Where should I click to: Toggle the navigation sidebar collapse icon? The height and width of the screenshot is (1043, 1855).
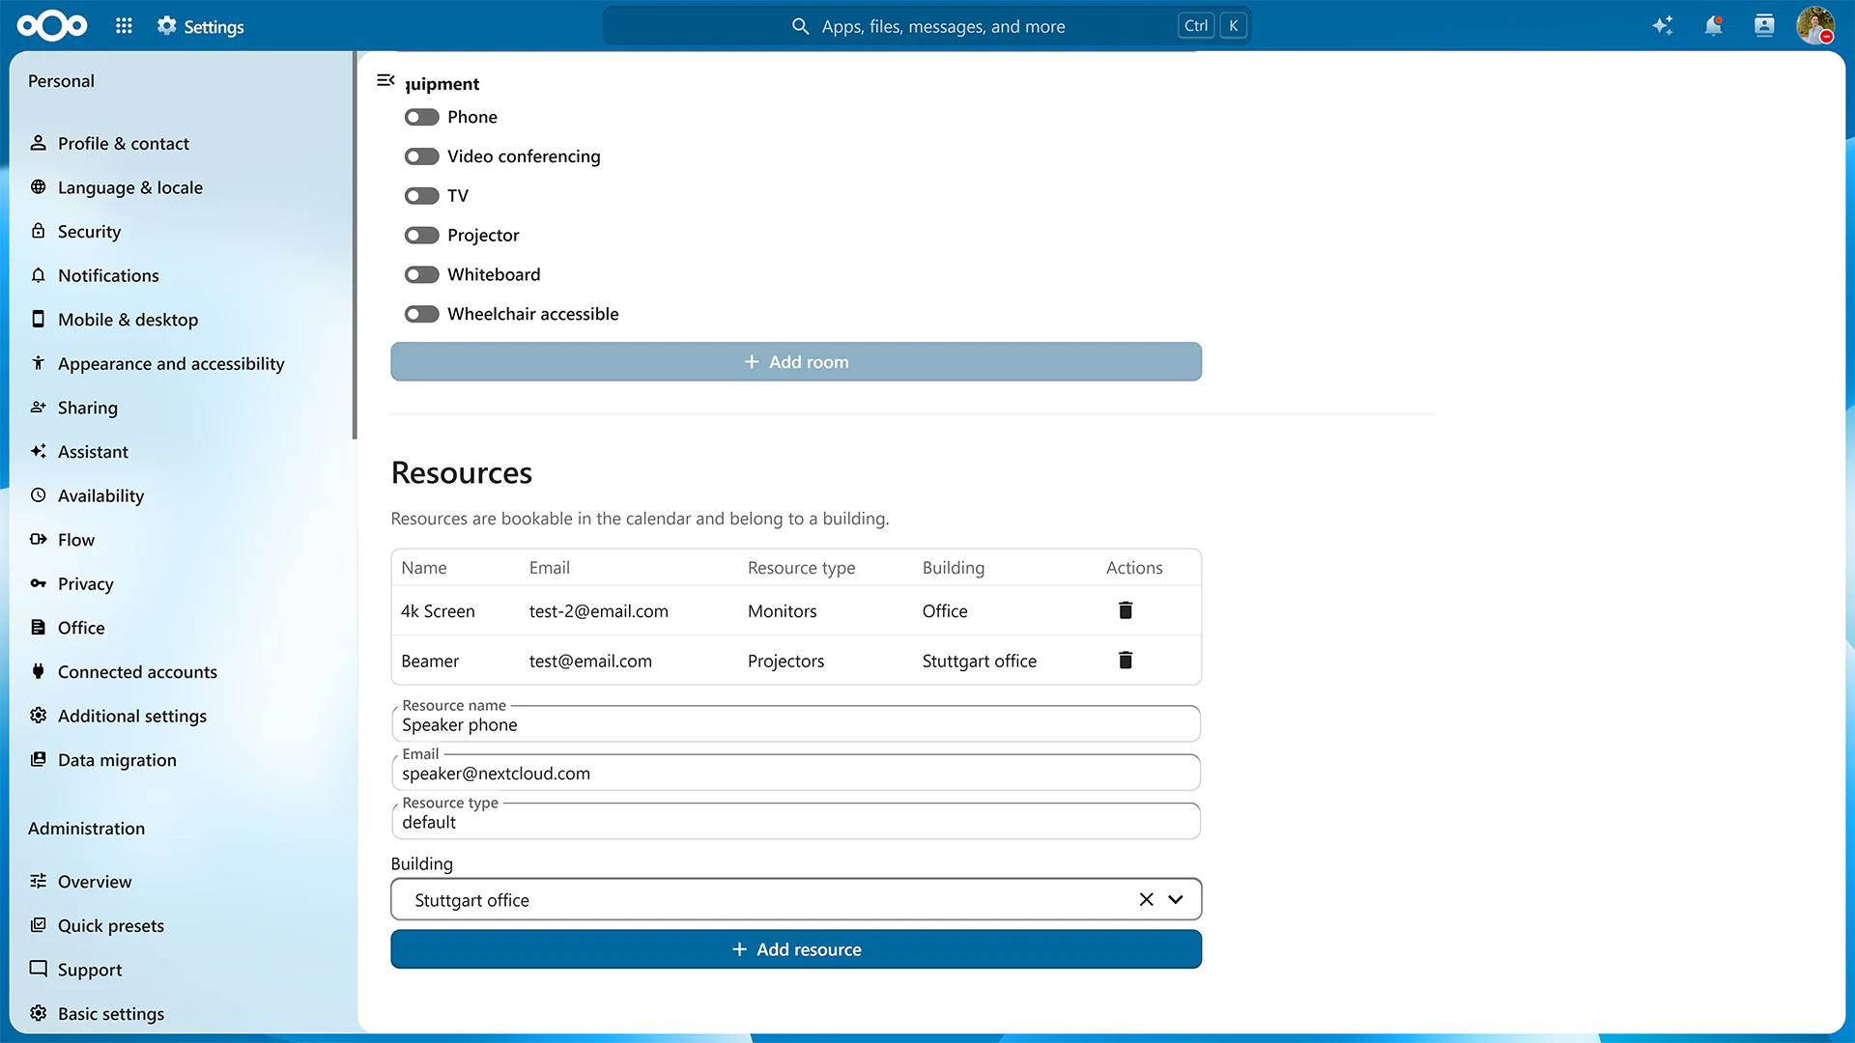[385, 80]
